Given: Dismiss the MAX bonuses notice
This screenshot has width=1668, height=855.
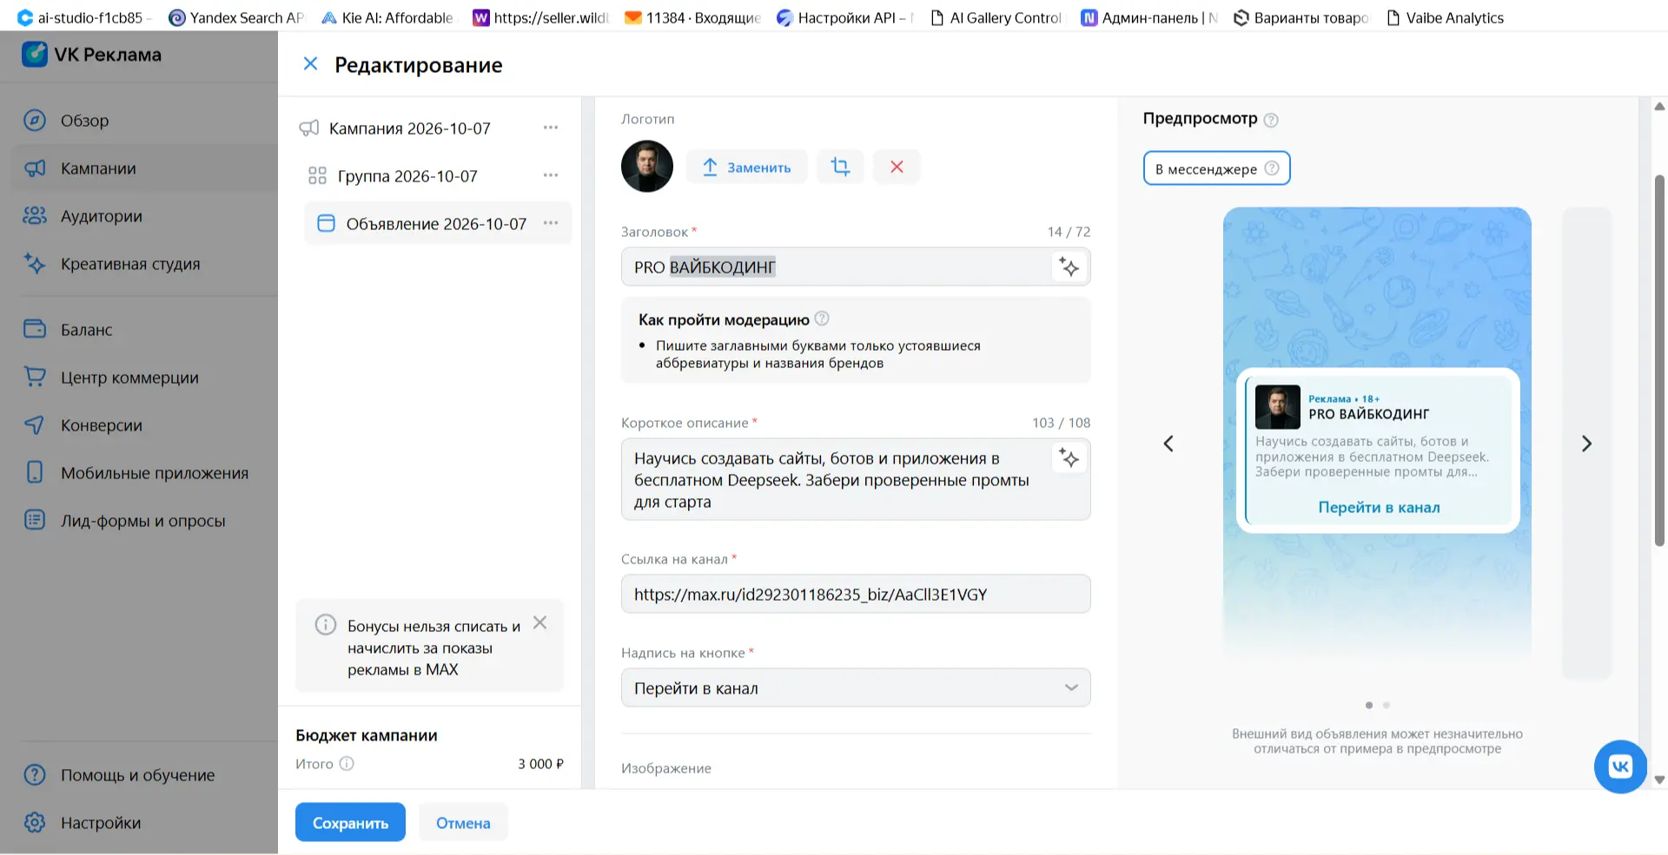Looking at the screenshot, I should pyautogui.click(x=539, y=622).
